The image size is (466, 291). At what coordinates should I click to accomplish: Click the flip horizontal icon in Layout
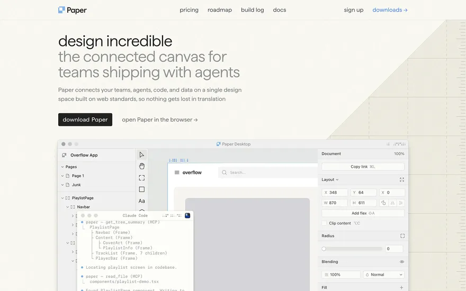click(x=392, y=203)
